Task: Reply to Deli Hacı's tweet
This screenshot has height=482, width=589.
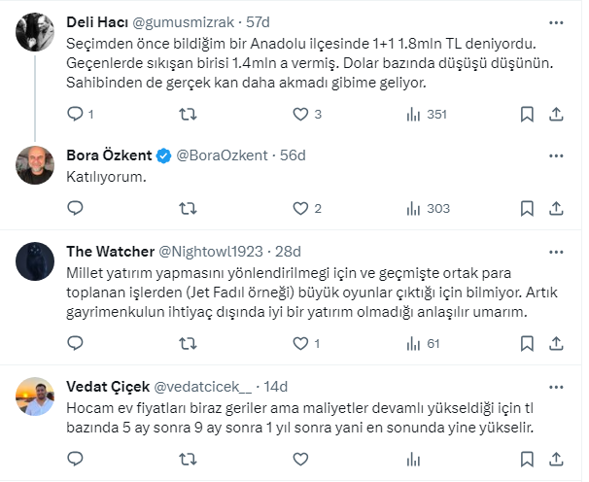Action: coord(75,115)
